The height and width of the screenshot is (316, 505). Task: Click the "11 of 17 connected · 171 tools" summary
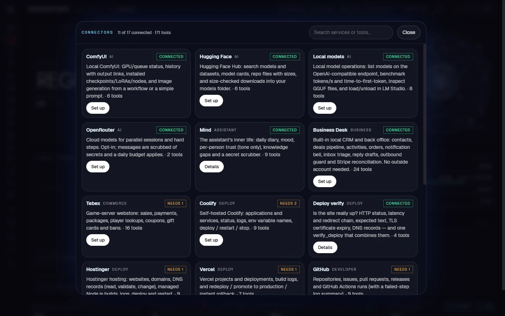[x=144, y=33]
